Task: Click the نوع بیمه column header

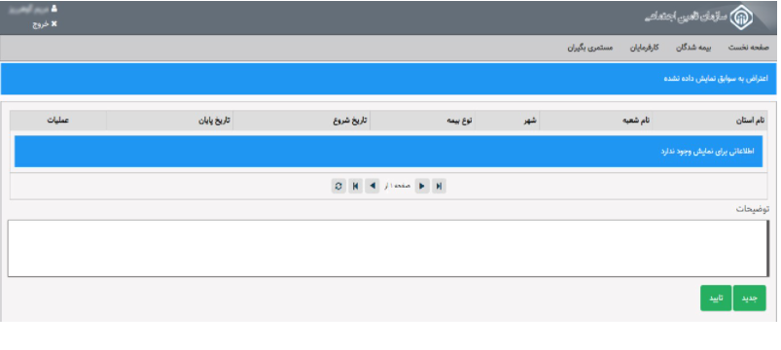Action: 422,121
